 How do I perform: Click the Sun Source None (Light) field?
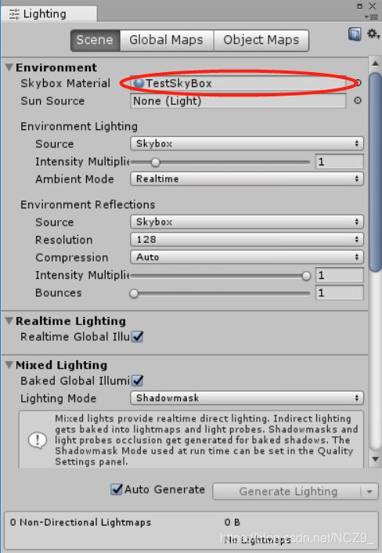tap(238, 101)
